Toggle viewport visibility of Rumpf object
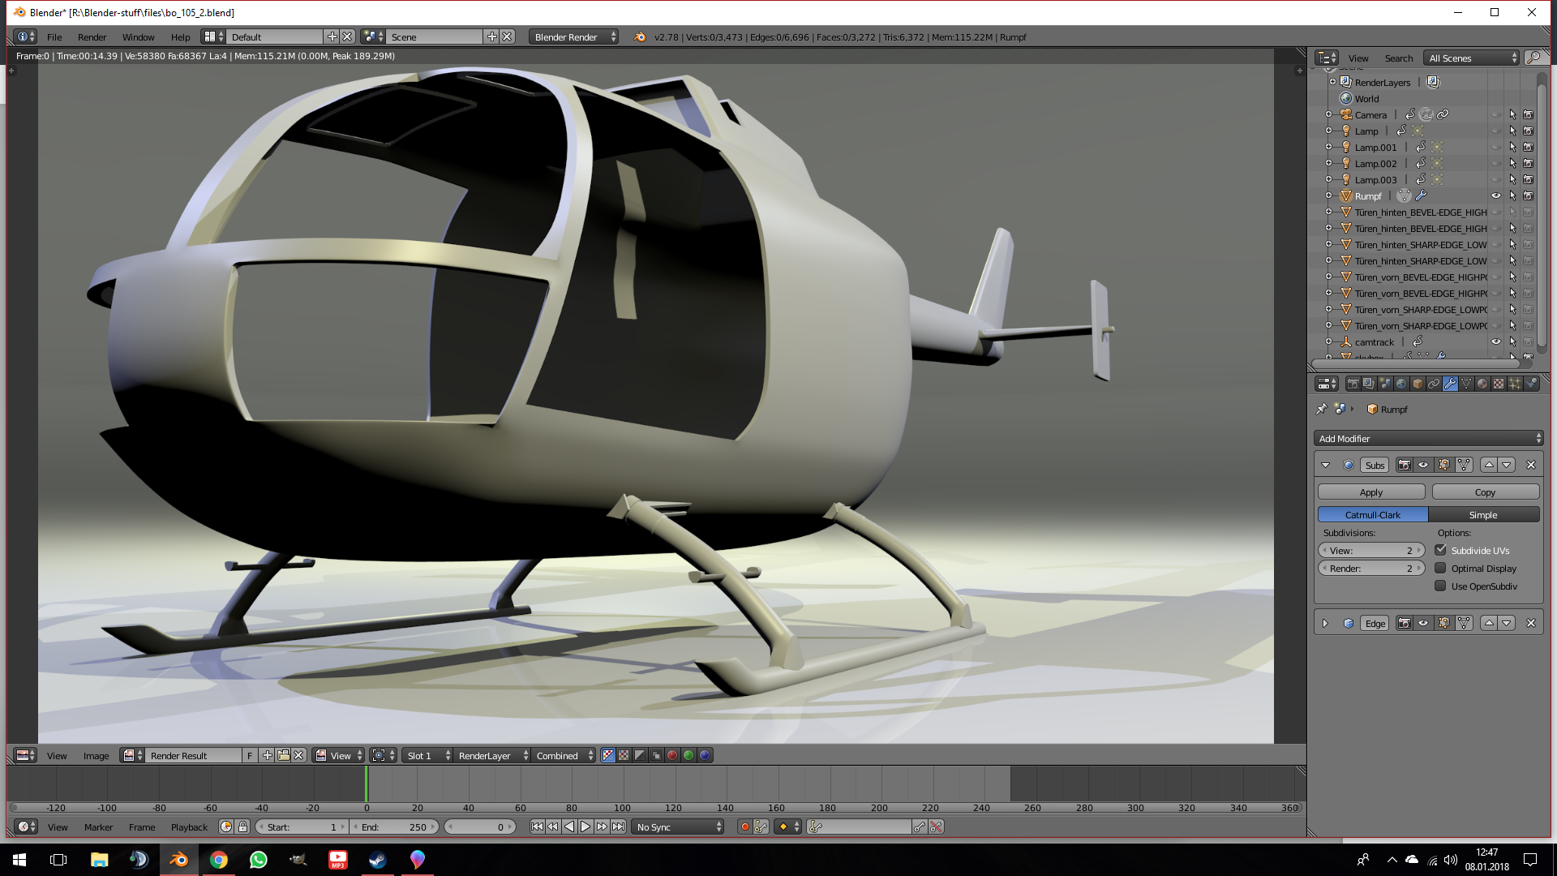 (x=1496, y=195)
